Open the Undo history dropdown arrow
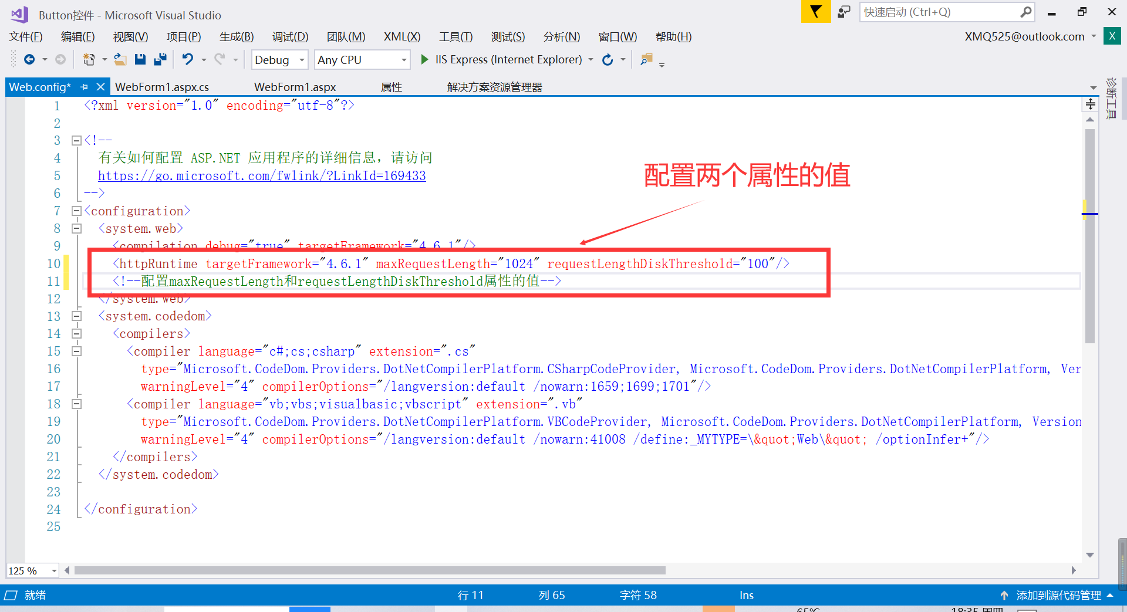Image resolution: width=1127 pixels, height=612 pixels. (204, 59)
